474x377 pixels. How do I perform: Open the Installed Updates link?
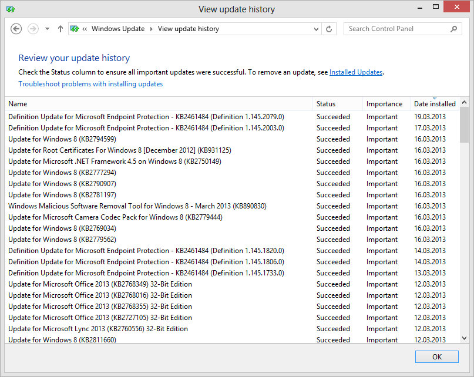coord(356,72)
